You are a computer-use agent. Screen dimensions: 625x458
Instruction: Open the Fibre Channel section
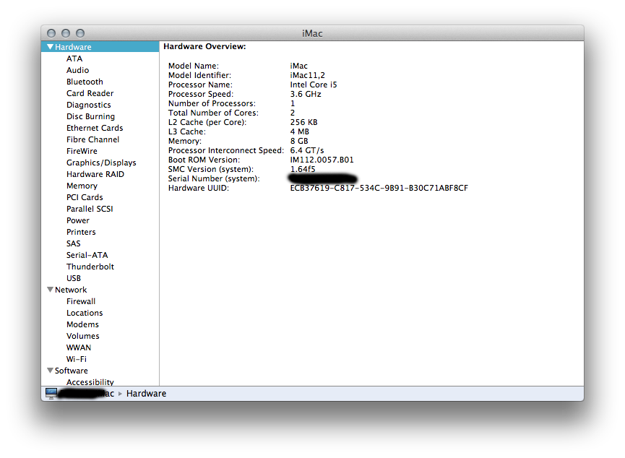coord(93,139)
